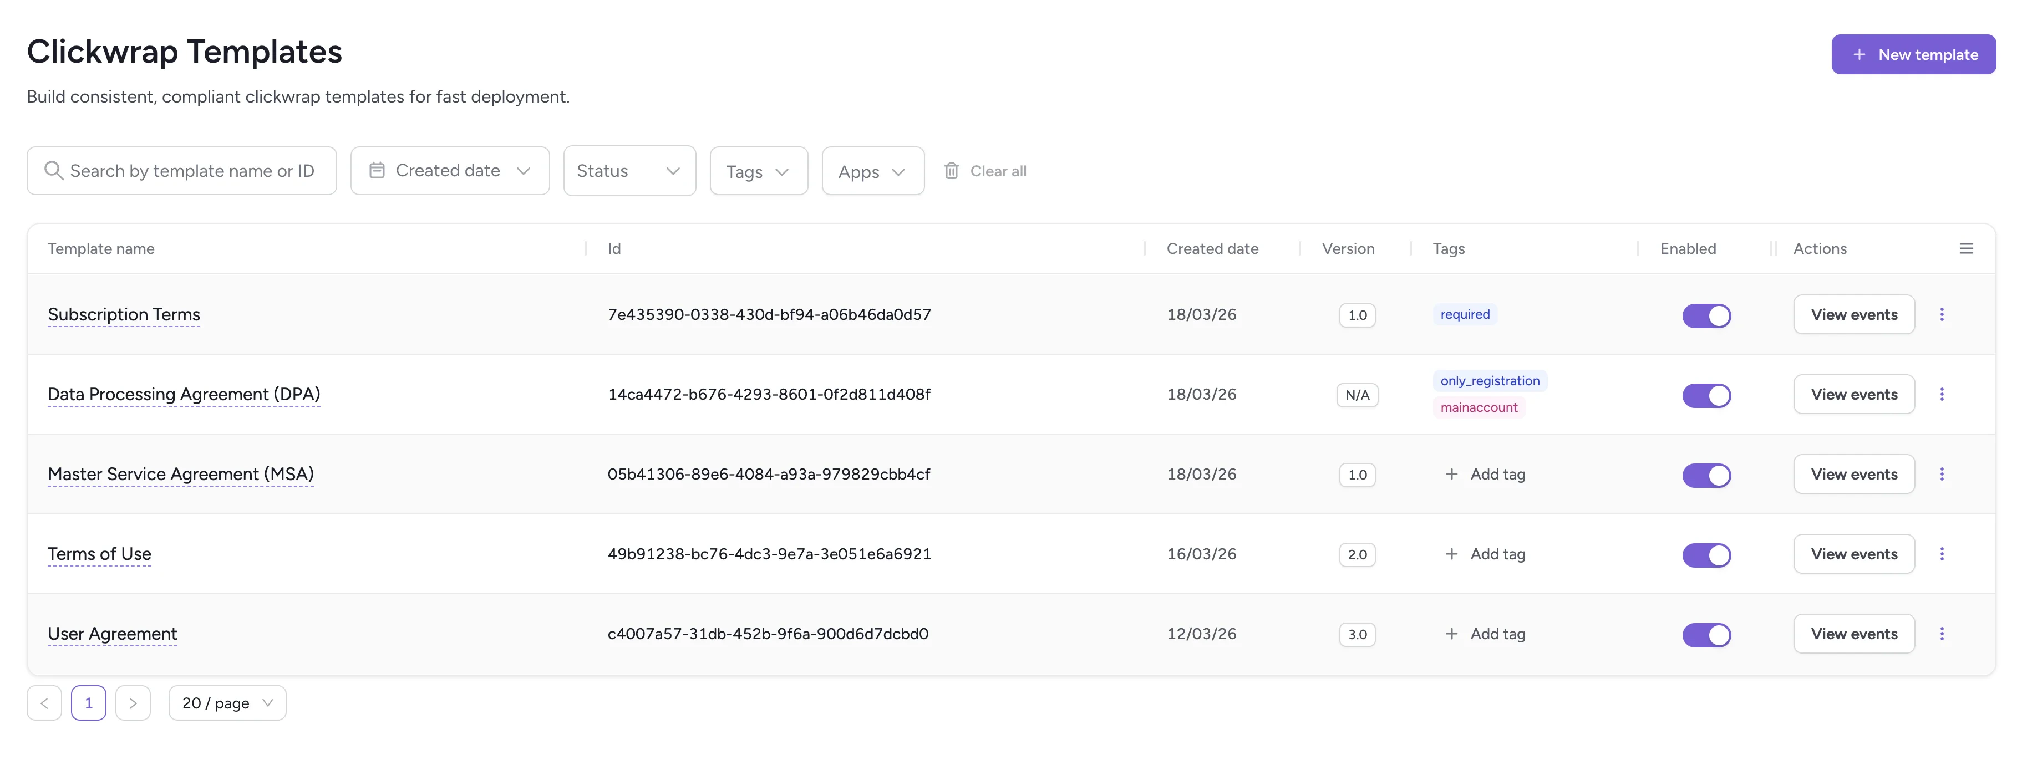Viewport: 2022px width, 765px height.
Task: Open three-dot menu for User Agreement row
Action: click(x=1941, y=634)
